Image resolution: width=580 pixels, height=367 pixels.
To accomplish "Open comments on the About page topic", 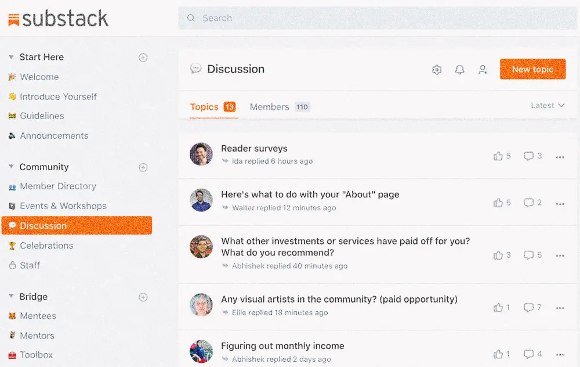I will pyautogui.click(x=528, y=203).
